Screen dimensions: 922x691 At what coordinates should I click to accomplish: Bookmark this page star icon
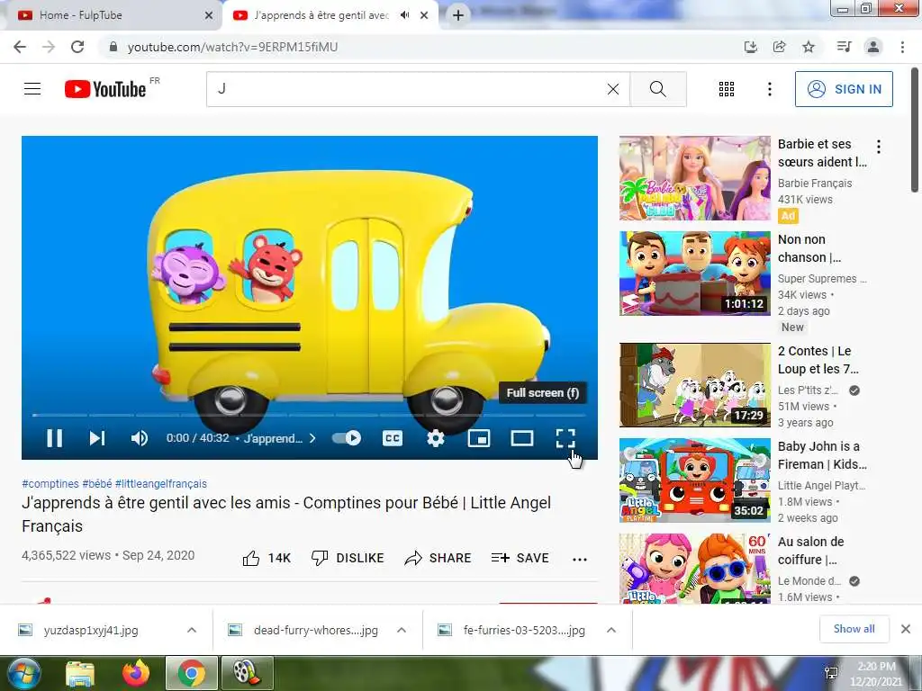809,47
